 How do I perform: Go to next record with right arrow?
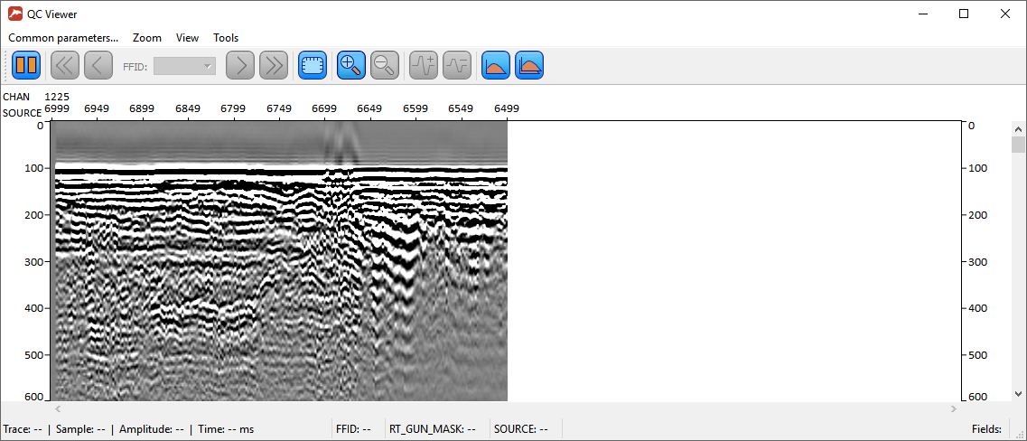pyautogui.click(x=240, y=66)
